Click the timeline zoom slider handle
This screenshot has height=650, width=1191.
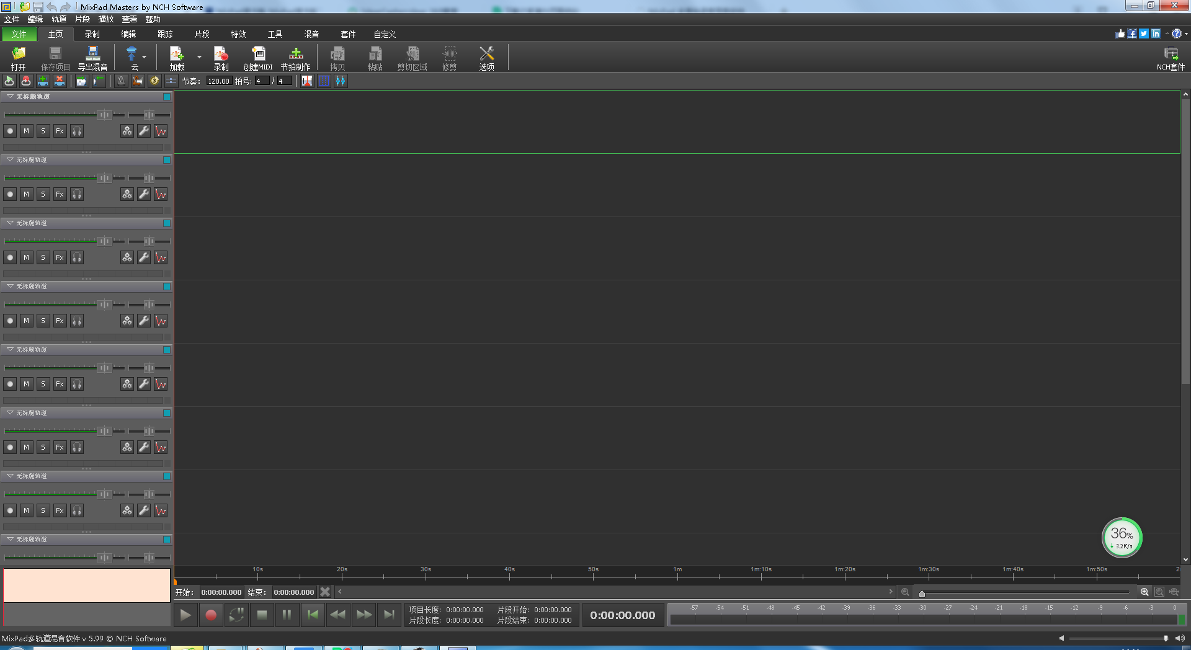click(x=922, y=594)
